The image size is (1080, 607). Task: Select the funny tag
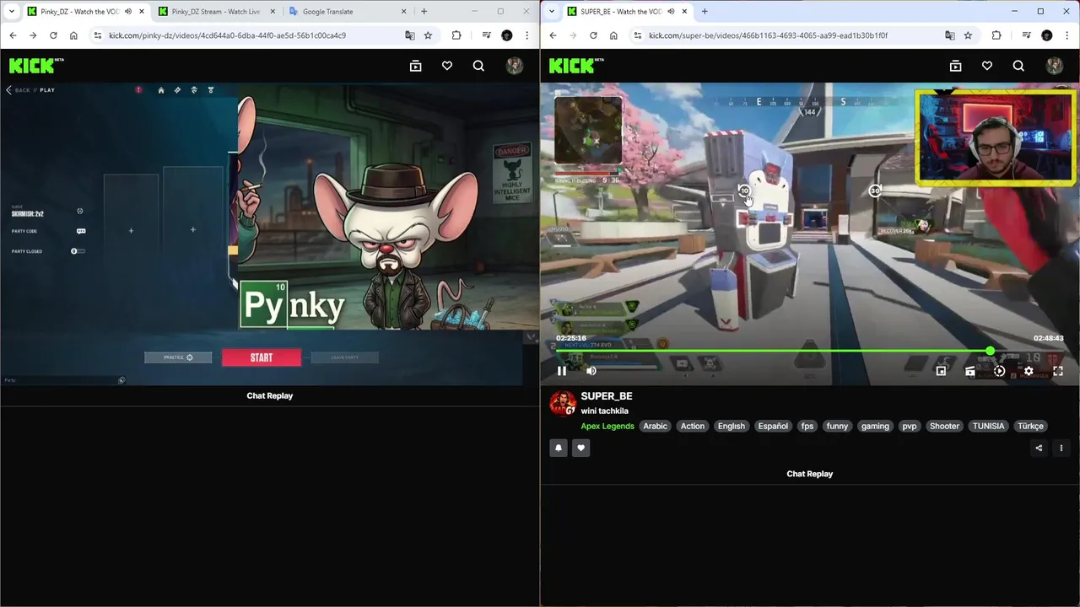[x=837, y=426]
